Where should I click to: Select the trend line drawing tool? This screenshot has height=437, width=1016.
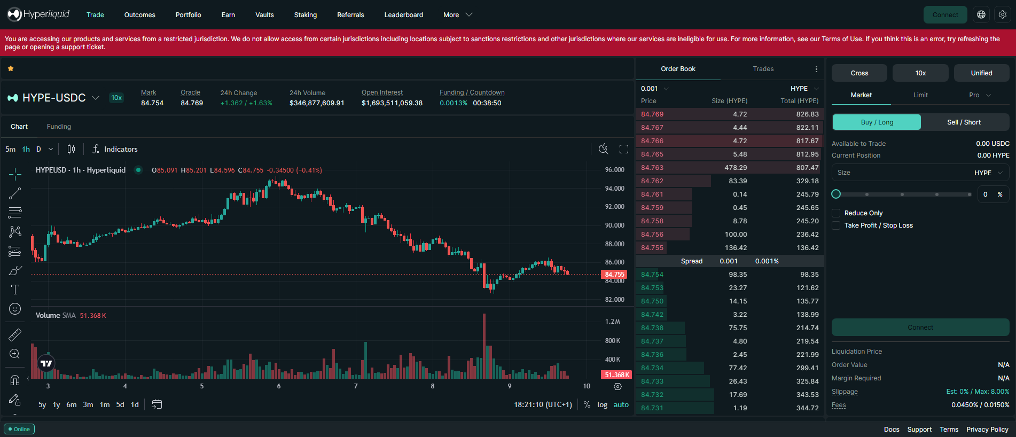pos(15,193)
